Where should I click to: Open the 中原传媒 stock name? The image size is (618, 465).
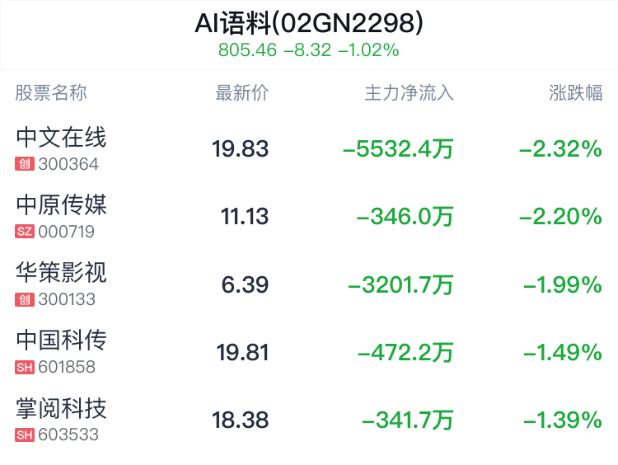pyautogui.click(x=61, y=205)
